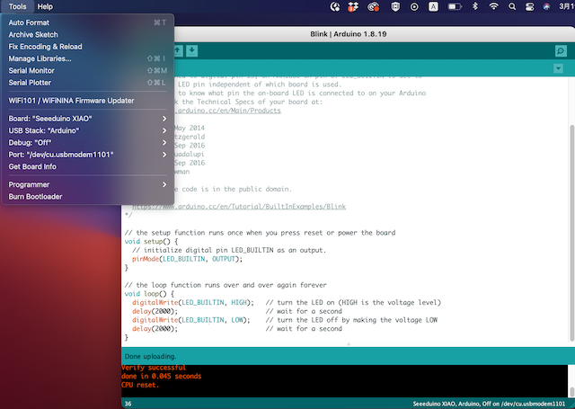Viewport: 575px width, 409px height.
Task: Open the Wi-Fi status menu
Action: 493,6
